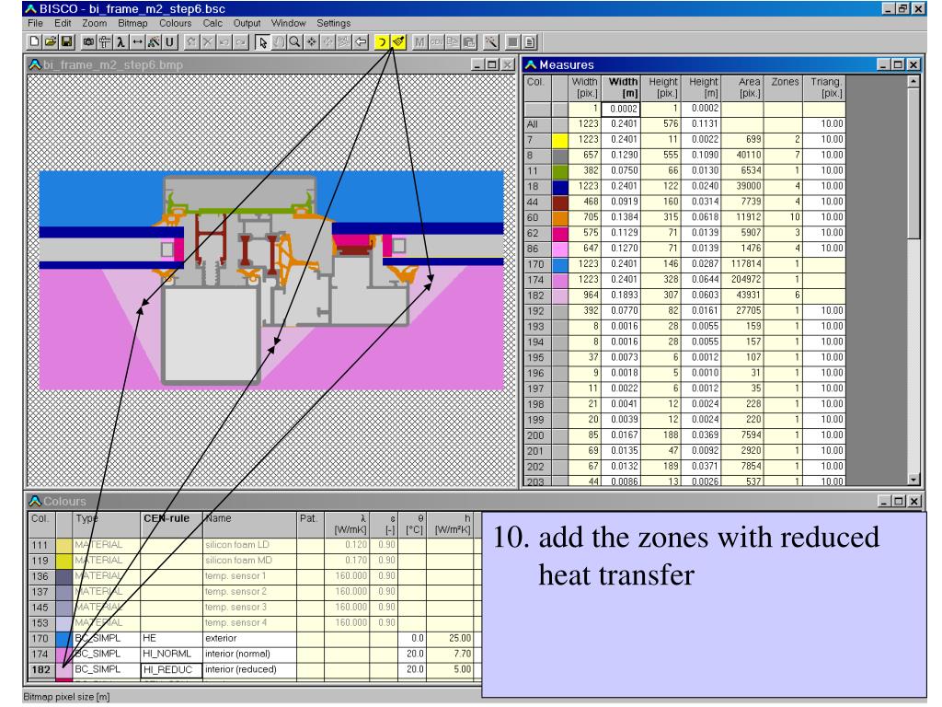The image size is (942, 707).
Task: Click the icon between camera and lambda
Action: [x=105, y=42]
